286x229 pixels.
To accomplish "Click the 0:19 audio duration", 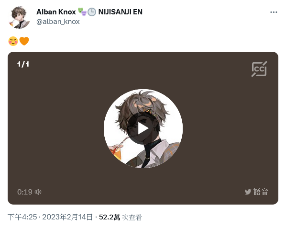I will point(25,192).
